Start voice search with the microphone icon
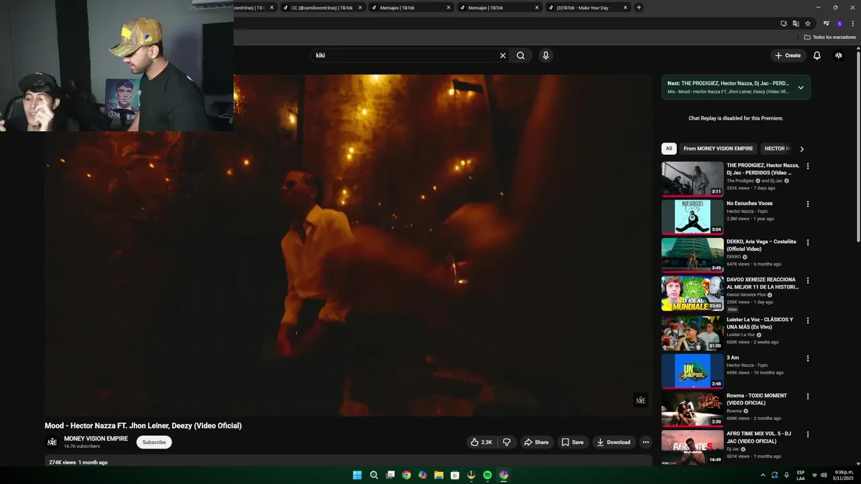This screenshot has width=861, height=484. 546,56
